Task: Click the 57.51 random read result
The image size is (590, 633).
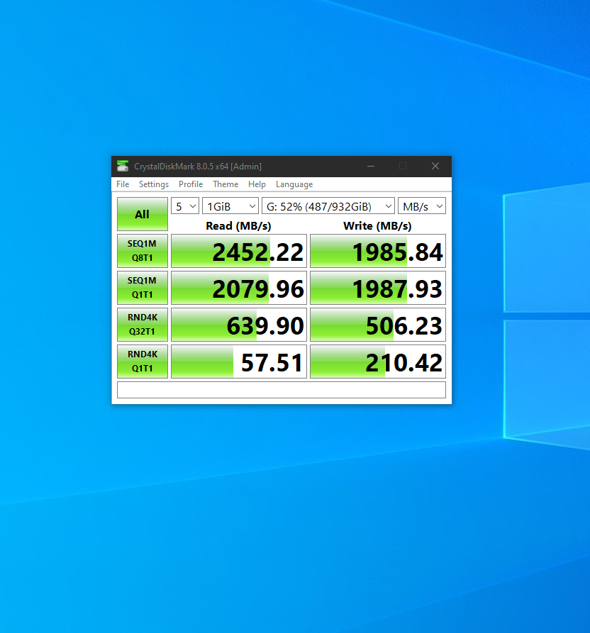Action: tap(239, 362)
